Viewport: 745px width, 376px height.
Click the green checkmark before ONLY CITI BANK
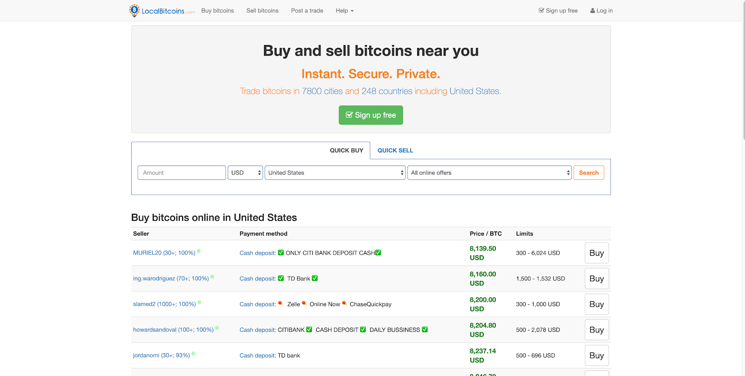pos(281,253)
